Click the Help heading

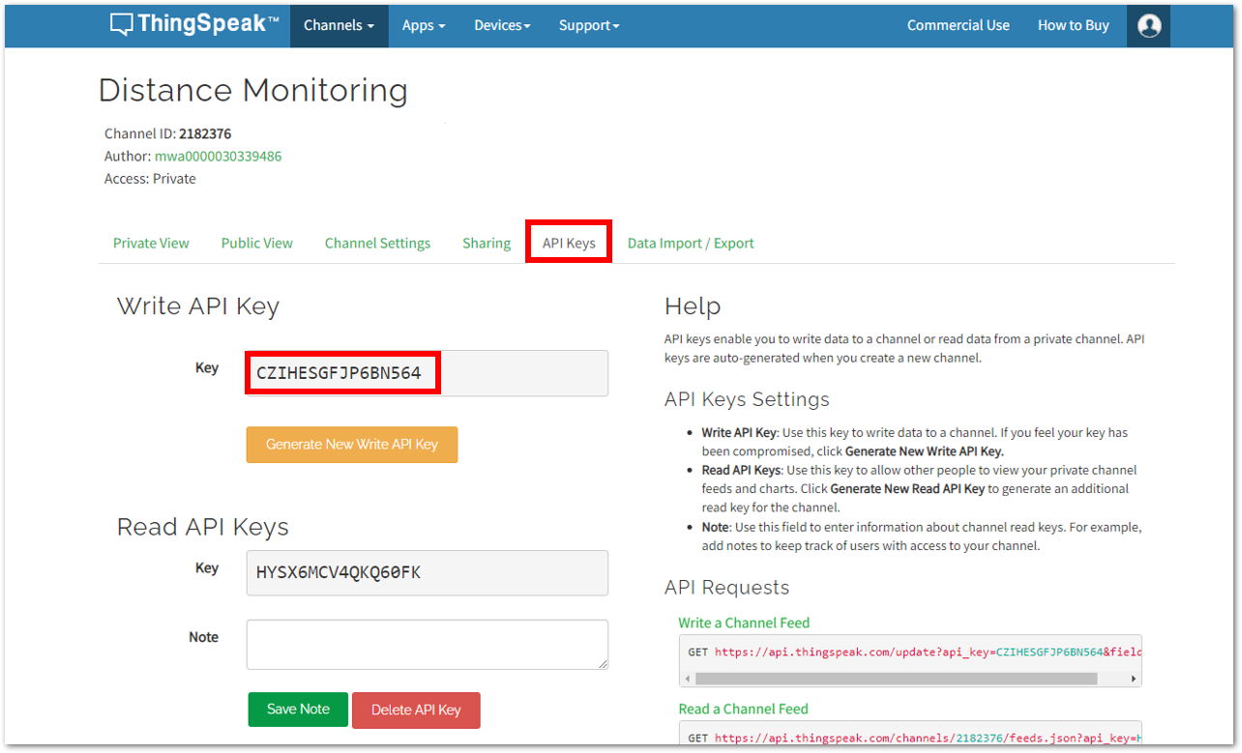point(693,306)
